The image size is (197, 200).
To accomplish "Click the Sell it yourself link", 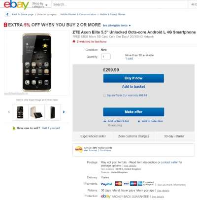I will coord(51,128).
